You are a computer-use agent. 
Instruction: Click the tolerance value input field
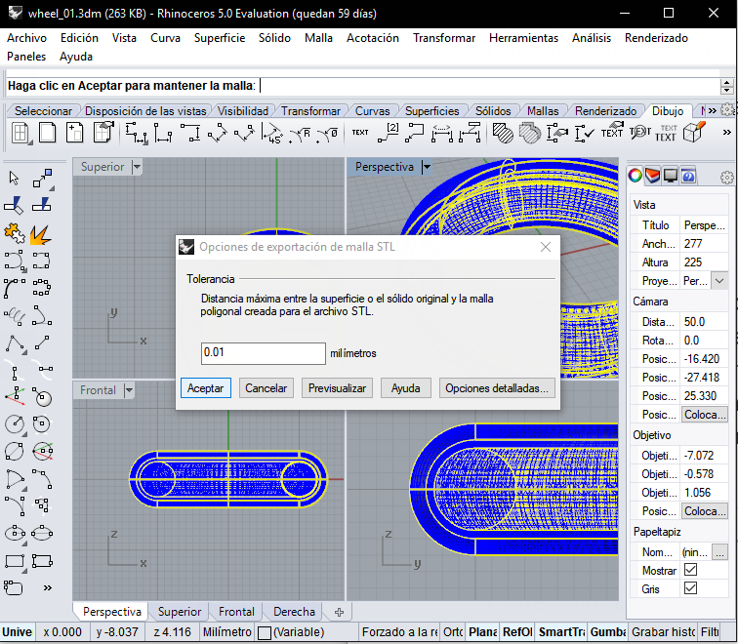click(x=263, y=353)
